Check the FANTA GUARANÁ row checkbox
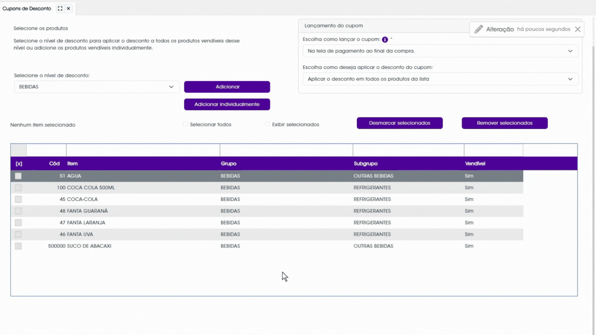The image size is (596, 335). point(18,211)
